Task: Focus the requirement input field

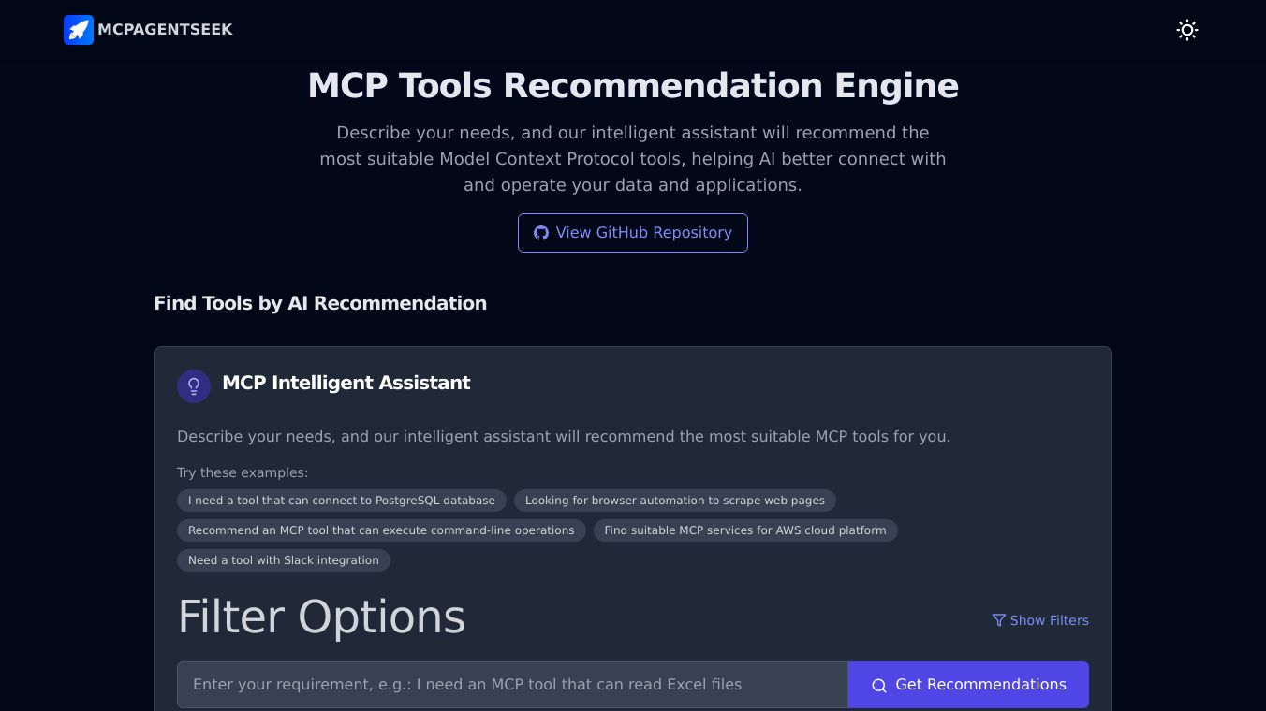Action: click(x=512, y=685)
